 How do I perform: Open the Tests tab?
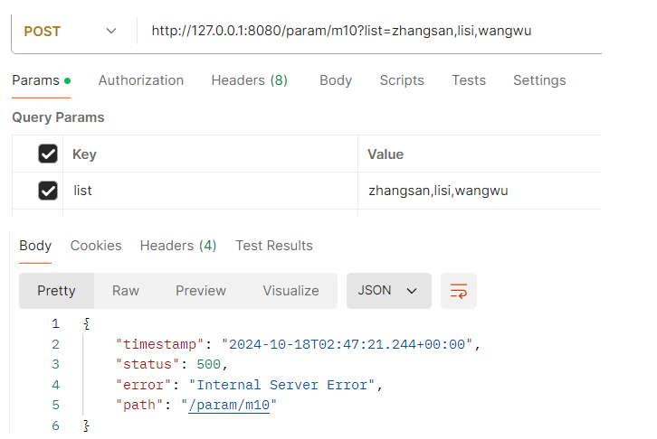pyautogui.click(x=469, y=80)
